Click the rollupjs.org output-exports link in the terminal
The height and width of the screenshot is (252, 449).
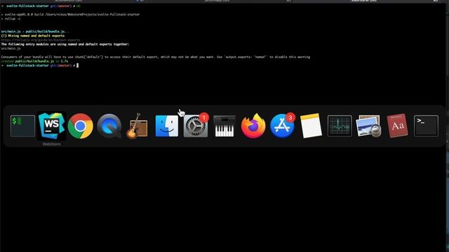coord(41,40)
